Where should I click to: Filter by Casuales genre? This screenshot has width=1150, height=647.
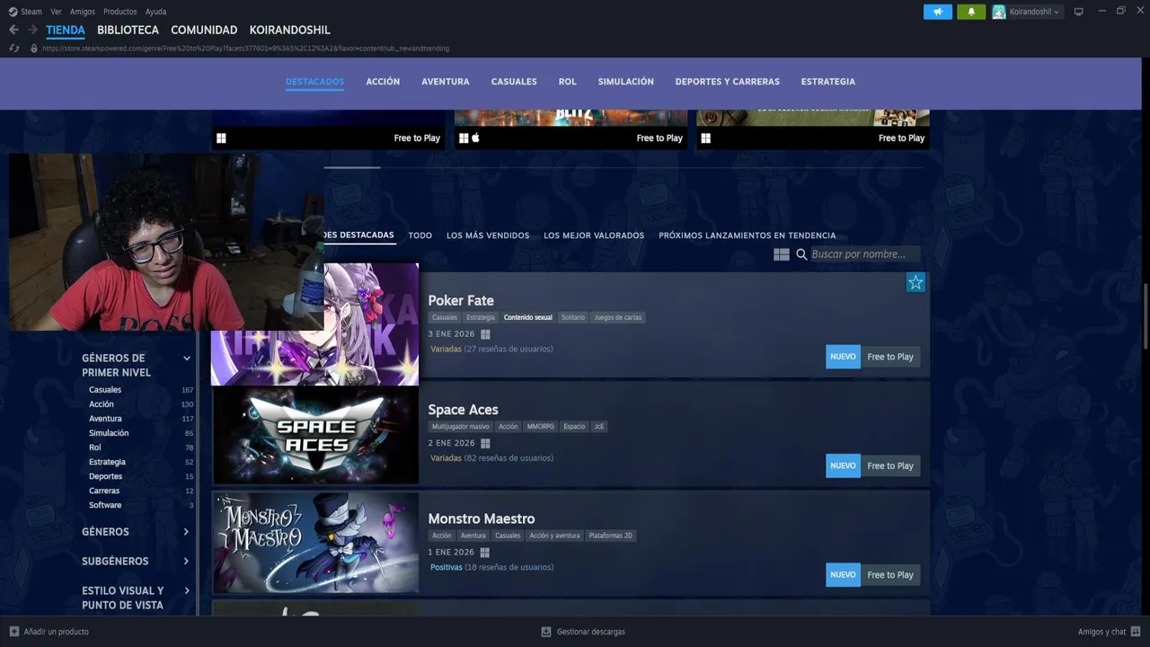tap(105, 390)
